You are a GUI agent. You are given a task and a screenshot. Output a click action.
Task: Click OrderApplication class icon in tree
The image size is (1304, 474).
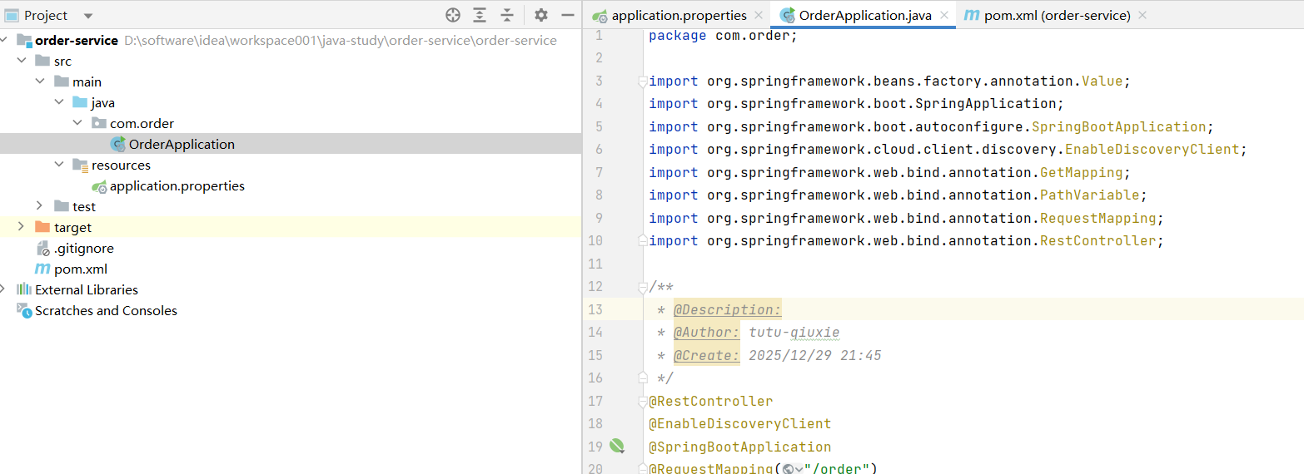[118, 145]
